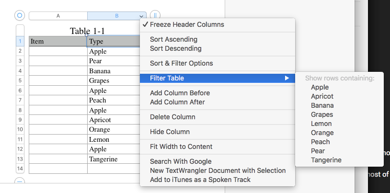Click the add row handle below table
The height and width of the screenshot is (193, 390).
point(20,181)
